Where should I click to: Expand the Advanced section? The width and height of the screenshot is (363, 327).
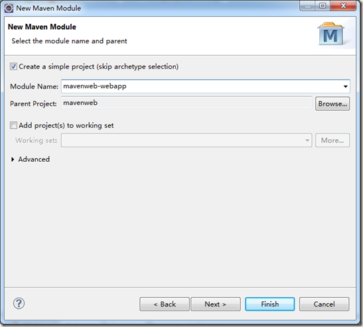(13, 159)
